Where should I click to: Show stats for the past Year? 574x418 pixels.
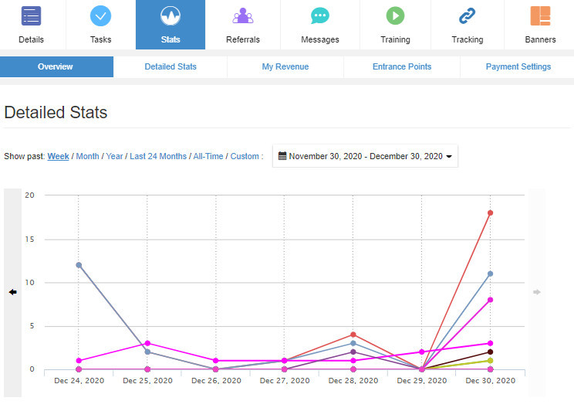[x=114, y=156]
